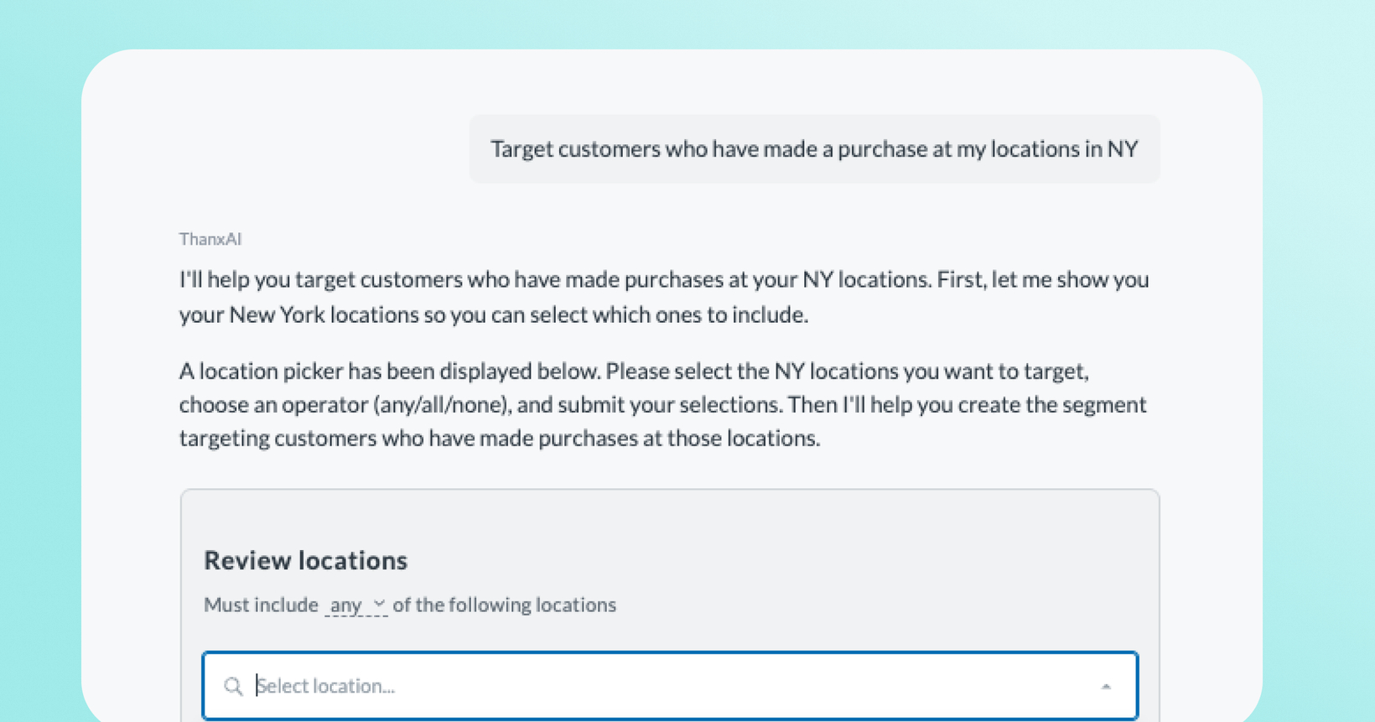
Task: Click the magnifier icon in location search
Action: tap(233, 687)
